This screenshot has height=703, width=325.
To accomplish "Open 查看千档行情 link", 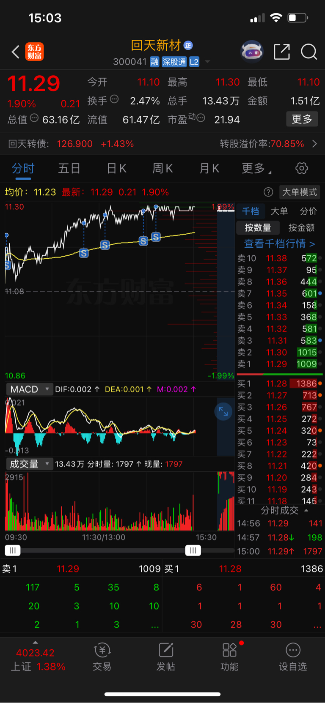I will coord(279,243).
